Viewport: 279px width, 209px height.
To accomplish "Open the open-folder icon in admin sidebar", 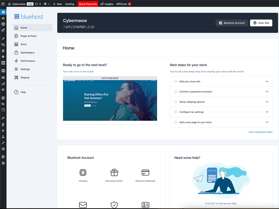I will pyautogui.click(x=3, y=104).
